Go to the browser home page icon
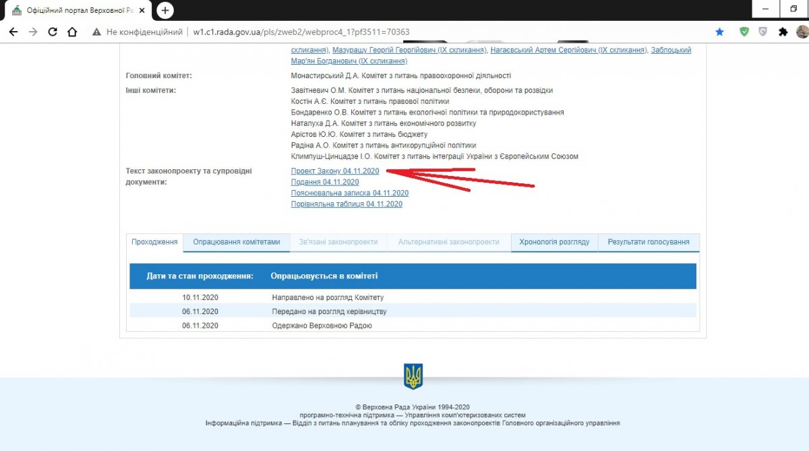809x451 pixels. click(72, 32)
